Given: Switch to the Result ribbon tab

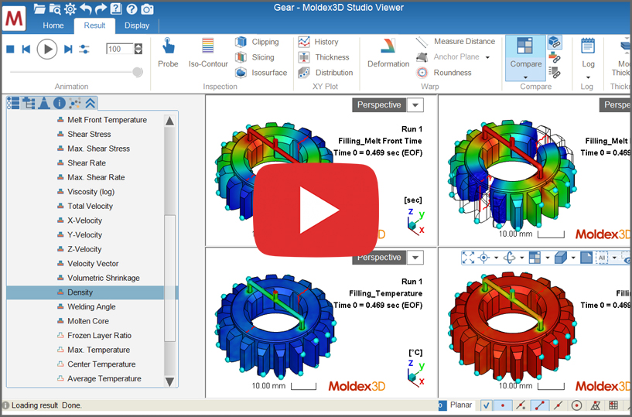Looking at the screenshot, I should pos(94,26).
